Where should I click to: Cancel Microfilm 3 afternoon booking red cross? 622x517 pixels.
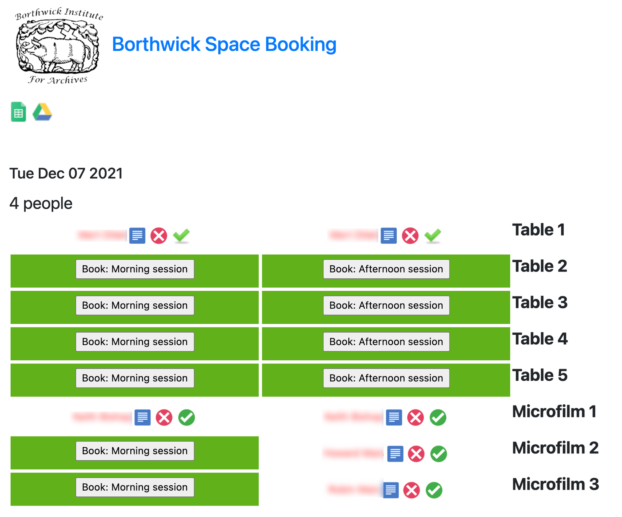click(412, 490)
